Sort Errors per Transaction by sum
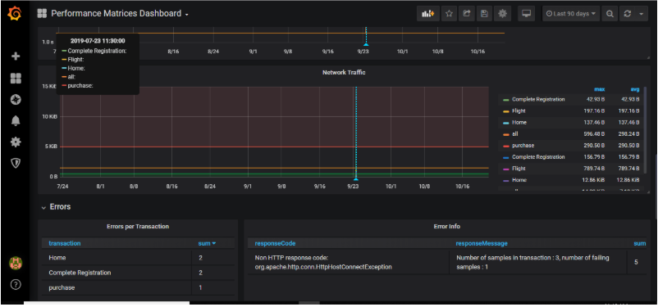This screenshot has height=307, width=658. pyautogui.click(x=207, y=243)
